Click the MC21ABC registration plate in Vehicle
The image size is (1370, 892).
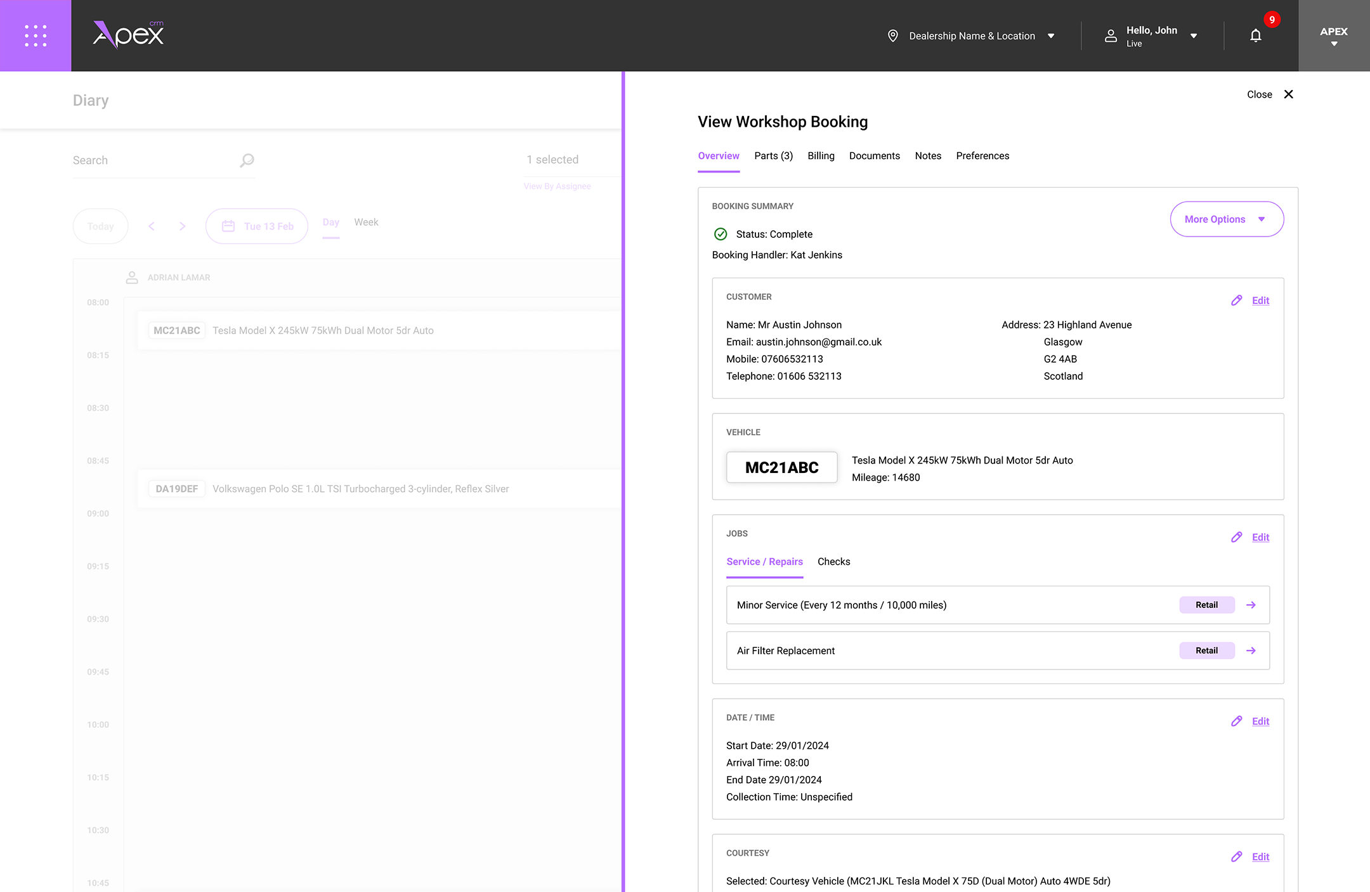(781, 468)
